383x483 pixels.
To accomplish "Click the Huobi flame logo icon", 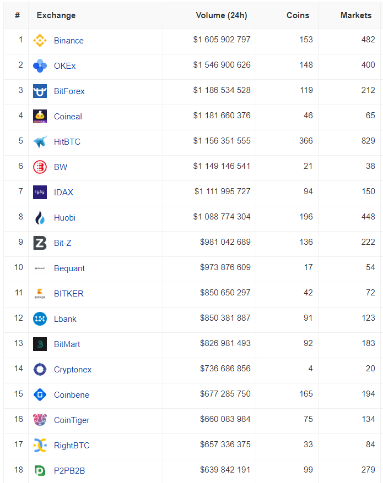I will pyautogui.click(x=40, y=218).
